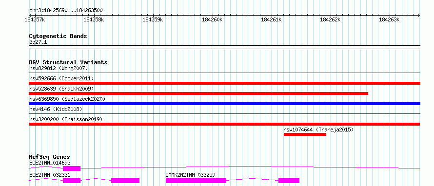
Task: Open the nsv3200200 (Chaisson2019) label
Action: coord(66,119)
